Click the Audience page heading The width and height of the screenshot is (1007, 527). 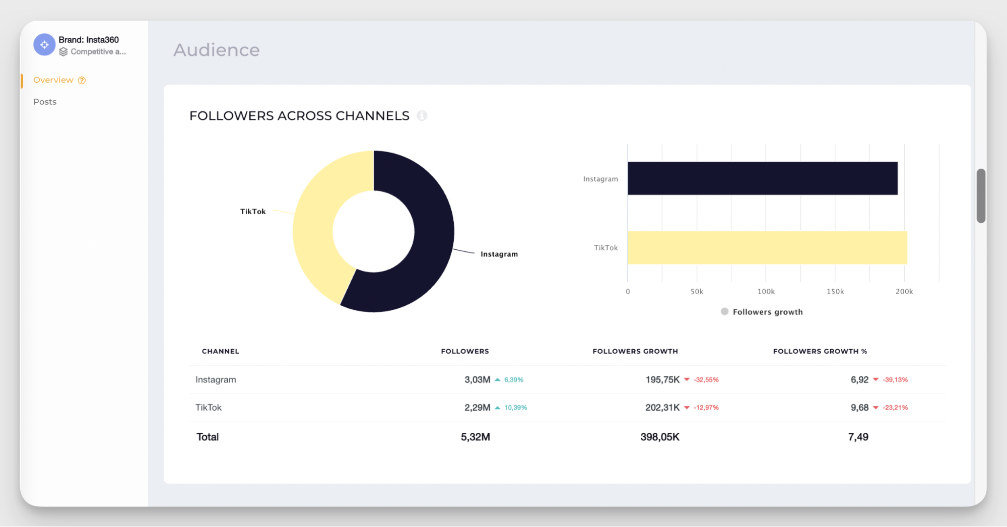pos(217,50)
